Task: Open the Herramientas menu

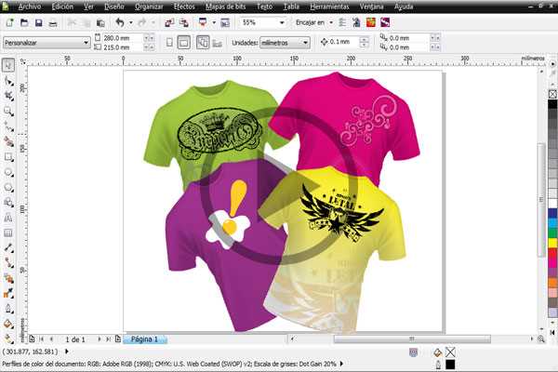Action: pos(330,7)
